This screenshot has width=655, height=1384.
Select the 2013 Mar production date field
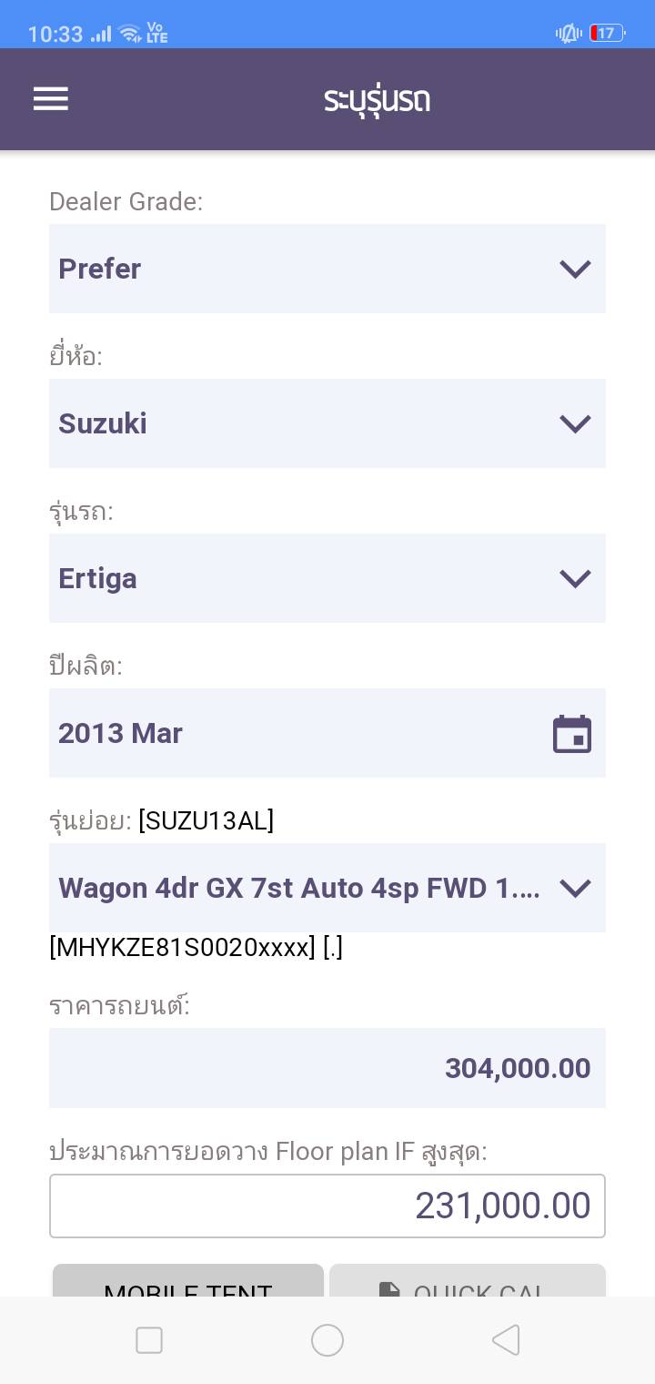(x=300, y=733)
